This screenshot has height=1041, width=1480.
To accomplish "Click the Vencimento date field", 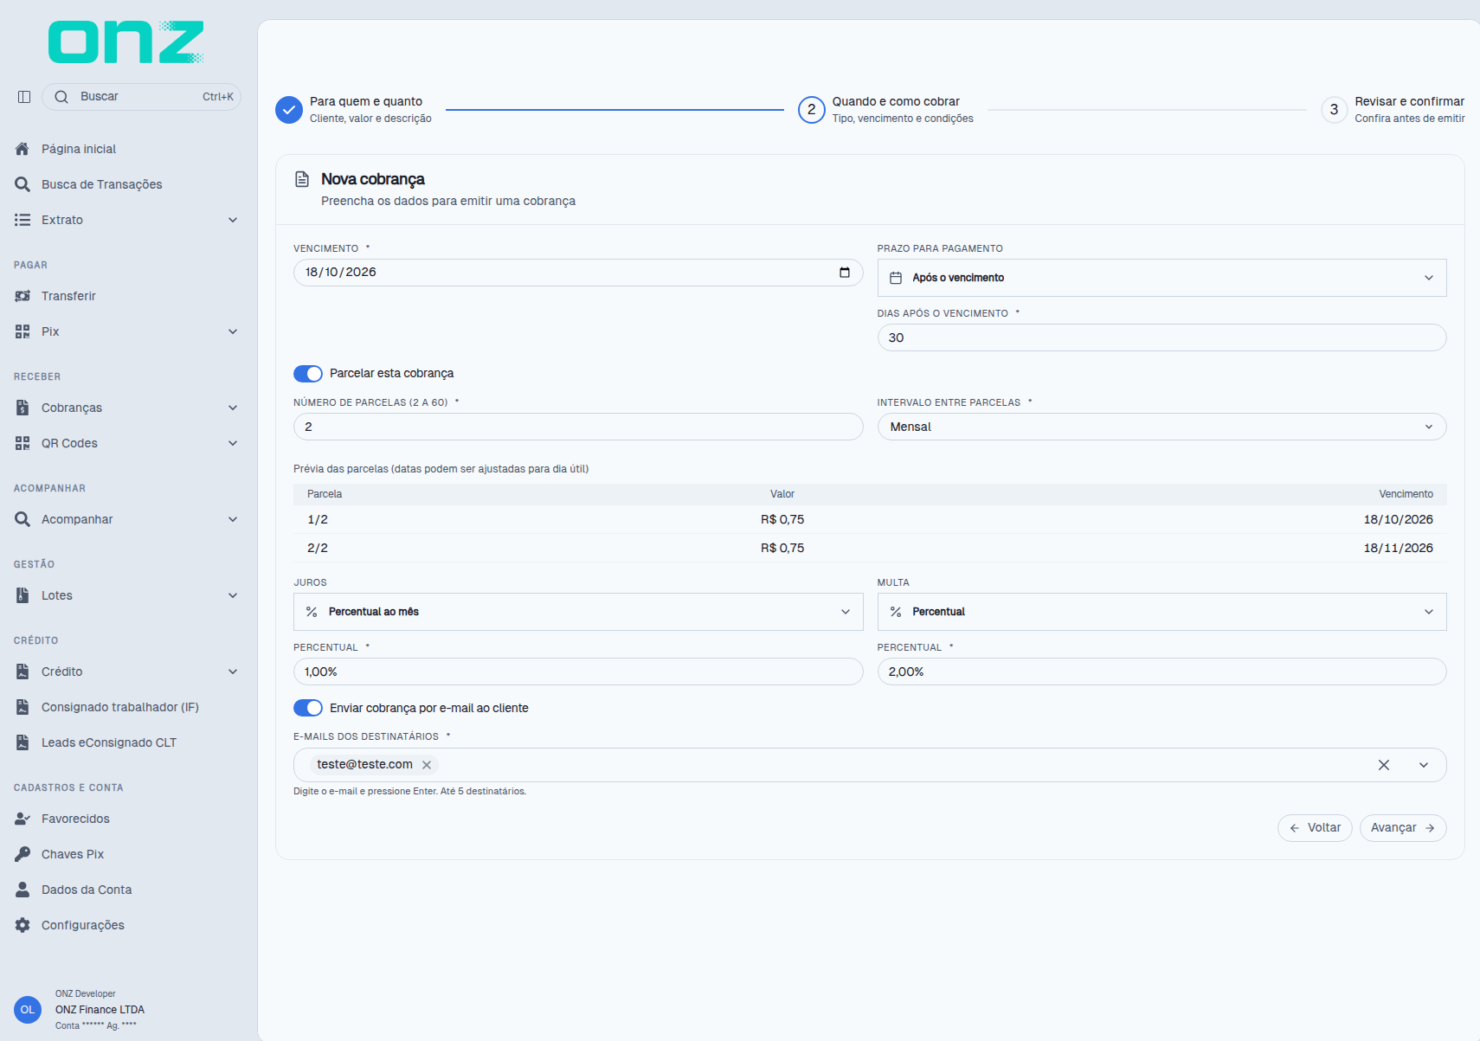I will [x=578, y=273].
